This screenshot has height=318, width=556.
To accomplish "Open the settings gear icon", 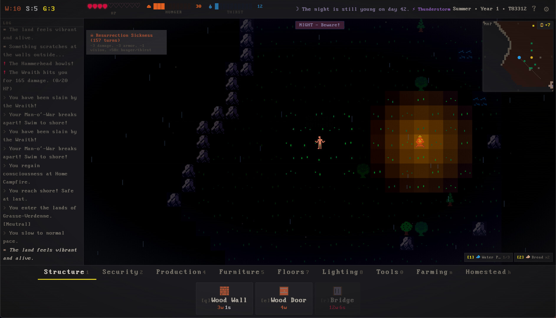I will 547,9.
